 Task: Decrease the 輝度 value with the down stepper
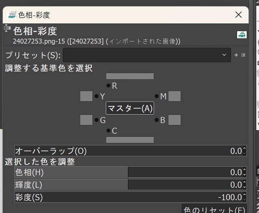tap(245, 187)
